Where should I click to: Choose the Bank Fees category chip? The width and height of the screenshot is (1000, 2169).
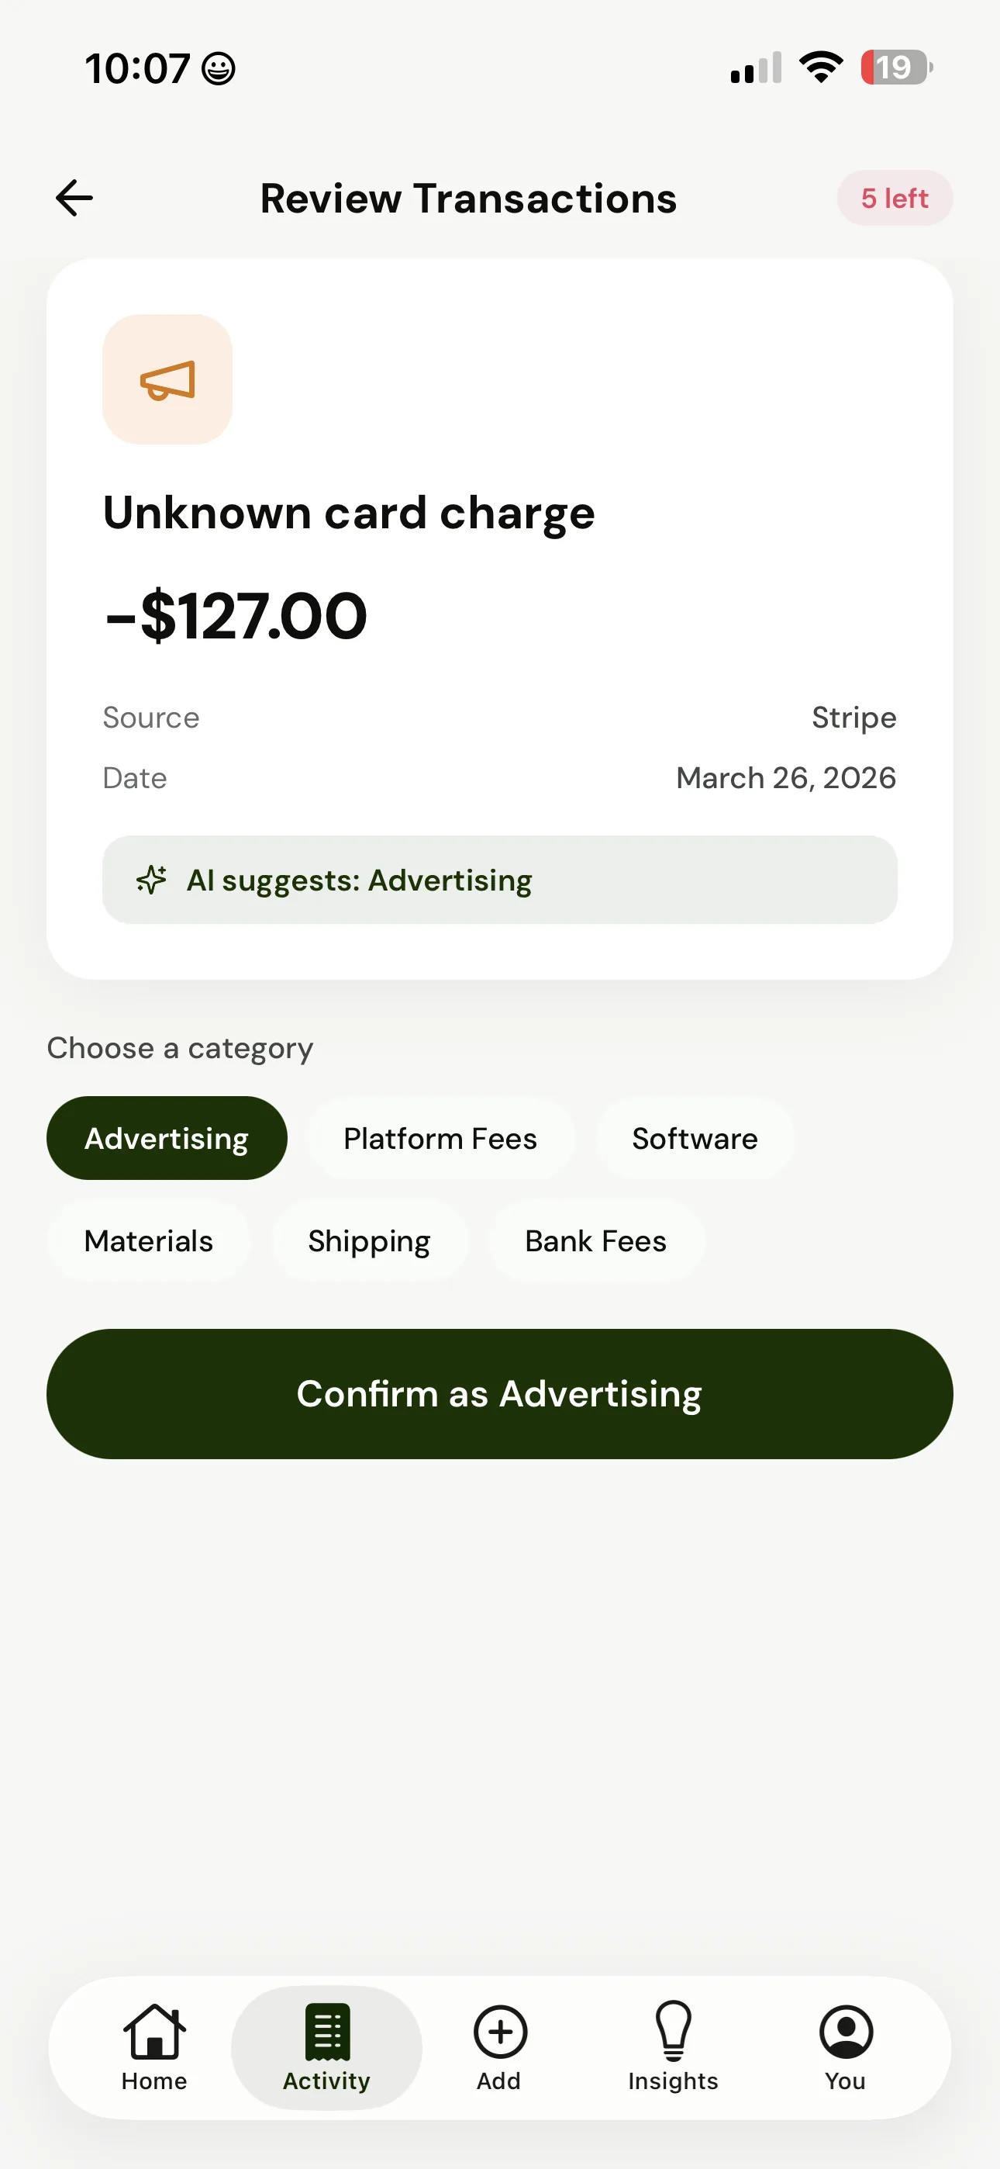(x=595, y=1241)
